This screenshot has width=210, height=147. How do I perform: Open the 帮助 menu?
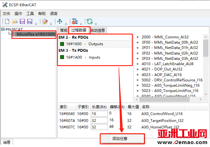[x=42, y=13]
